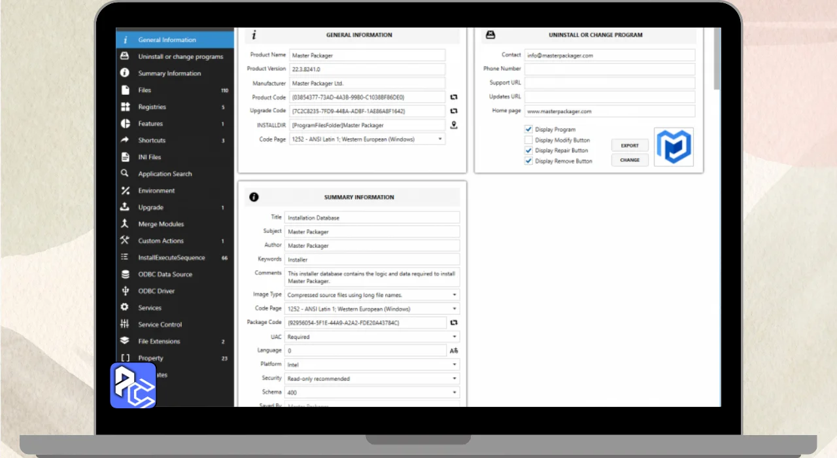Toggle Display Program checkbox
The image size is (837, 458).
[528, 130]
